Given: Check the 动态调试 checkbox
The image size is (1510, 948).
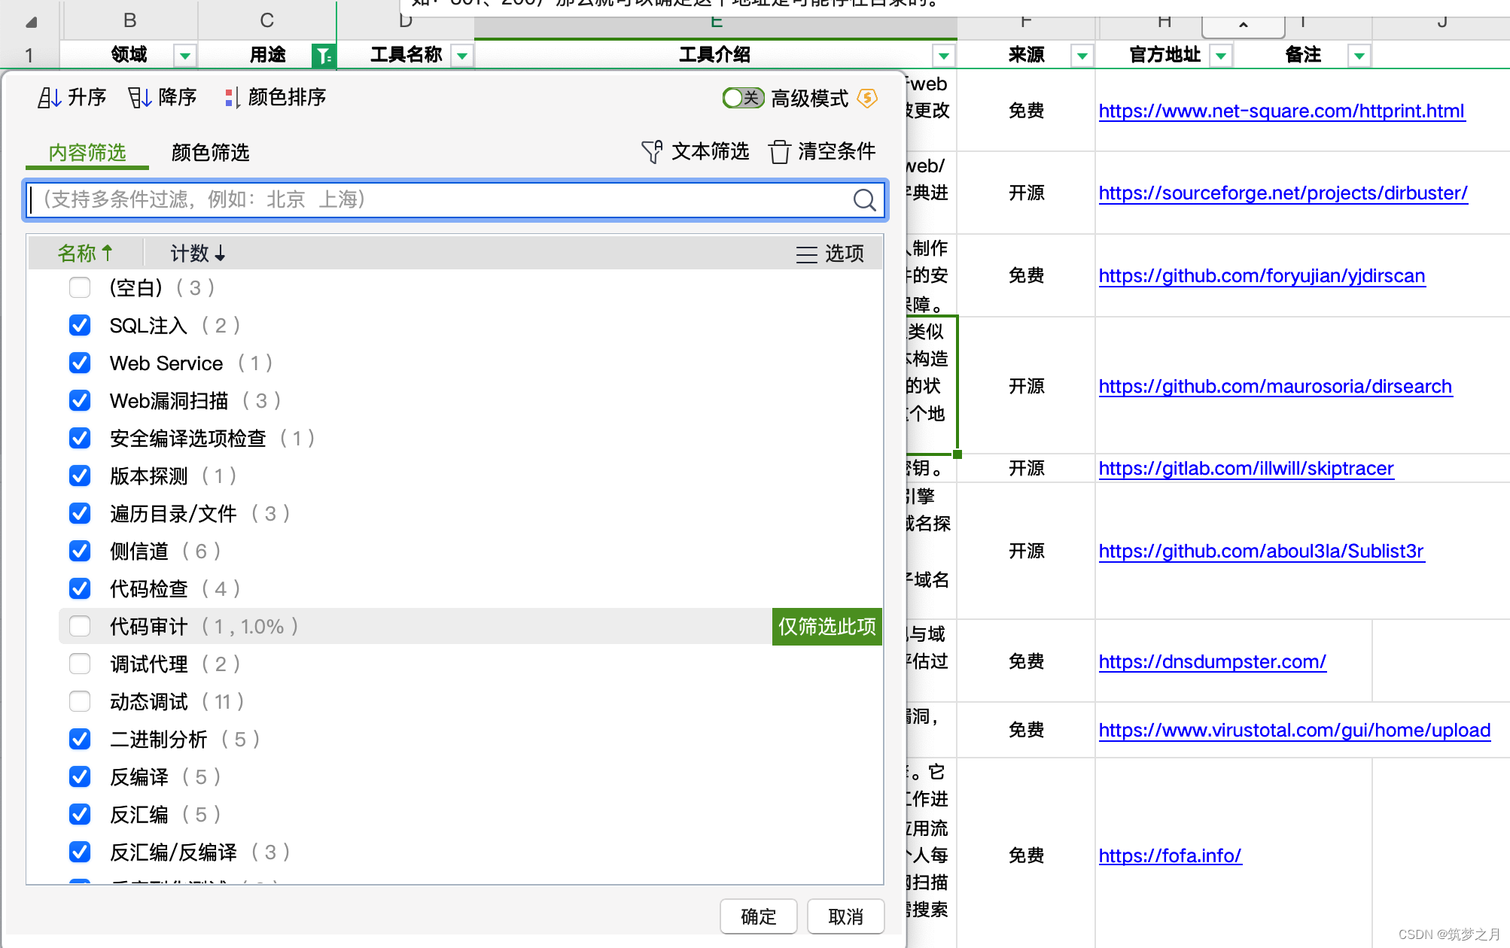Looking at the screenshot, I should coord(80,701).
